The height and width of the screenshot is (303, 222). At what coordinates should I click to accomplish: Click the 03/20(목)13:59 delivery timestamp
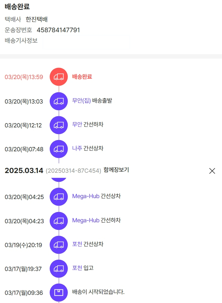(24, 77)
